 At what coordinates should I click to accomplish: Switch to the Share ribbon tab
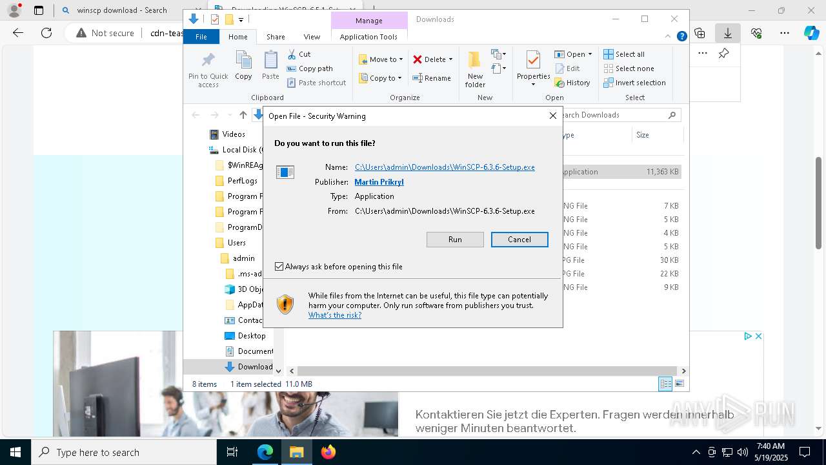point(276,37)
